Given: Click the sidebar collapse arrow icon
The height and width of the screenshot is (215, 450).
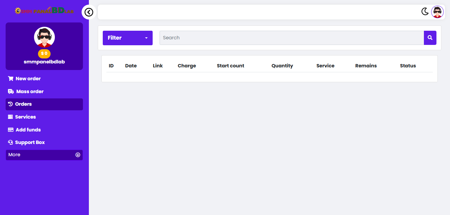Looking at the screenshot, I should tap(89, 12).
